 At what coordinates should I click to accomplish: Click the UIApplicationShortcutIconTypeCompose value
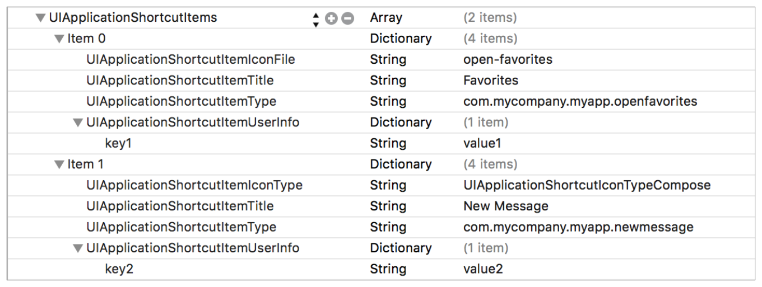(587, 185)
